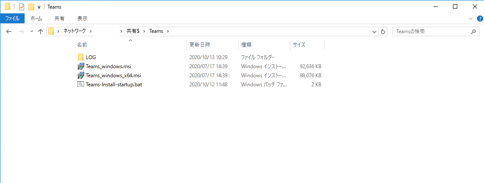
Task: Select the Teams_windows_x64.msi installer icon
Action: 81,75
